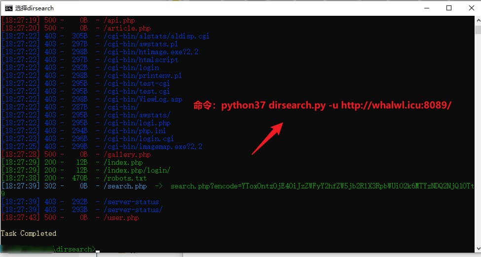Click /cgi-bin/ViewLog.asp path
The width and height of the screenshot is (481, 257).
click(x=143, y=99)
